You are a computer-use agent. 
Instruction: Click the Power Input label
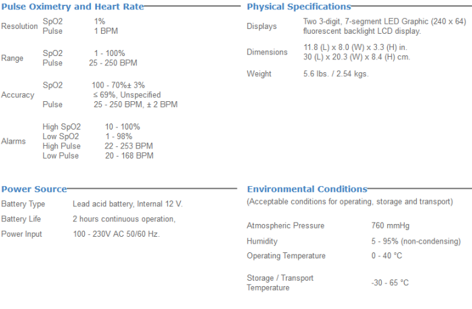tap(22, 234)
